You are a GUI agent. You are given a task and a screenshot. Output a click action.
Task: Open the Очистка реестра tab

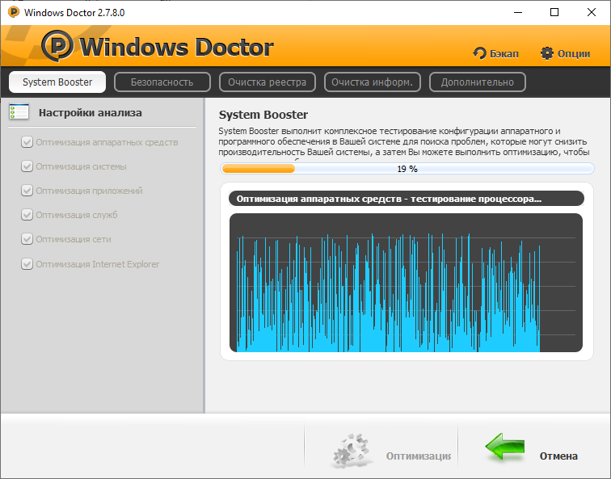click(268, 82)
